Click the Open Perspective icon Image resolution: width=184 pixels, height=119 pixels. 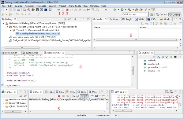[x=152, y=14]
